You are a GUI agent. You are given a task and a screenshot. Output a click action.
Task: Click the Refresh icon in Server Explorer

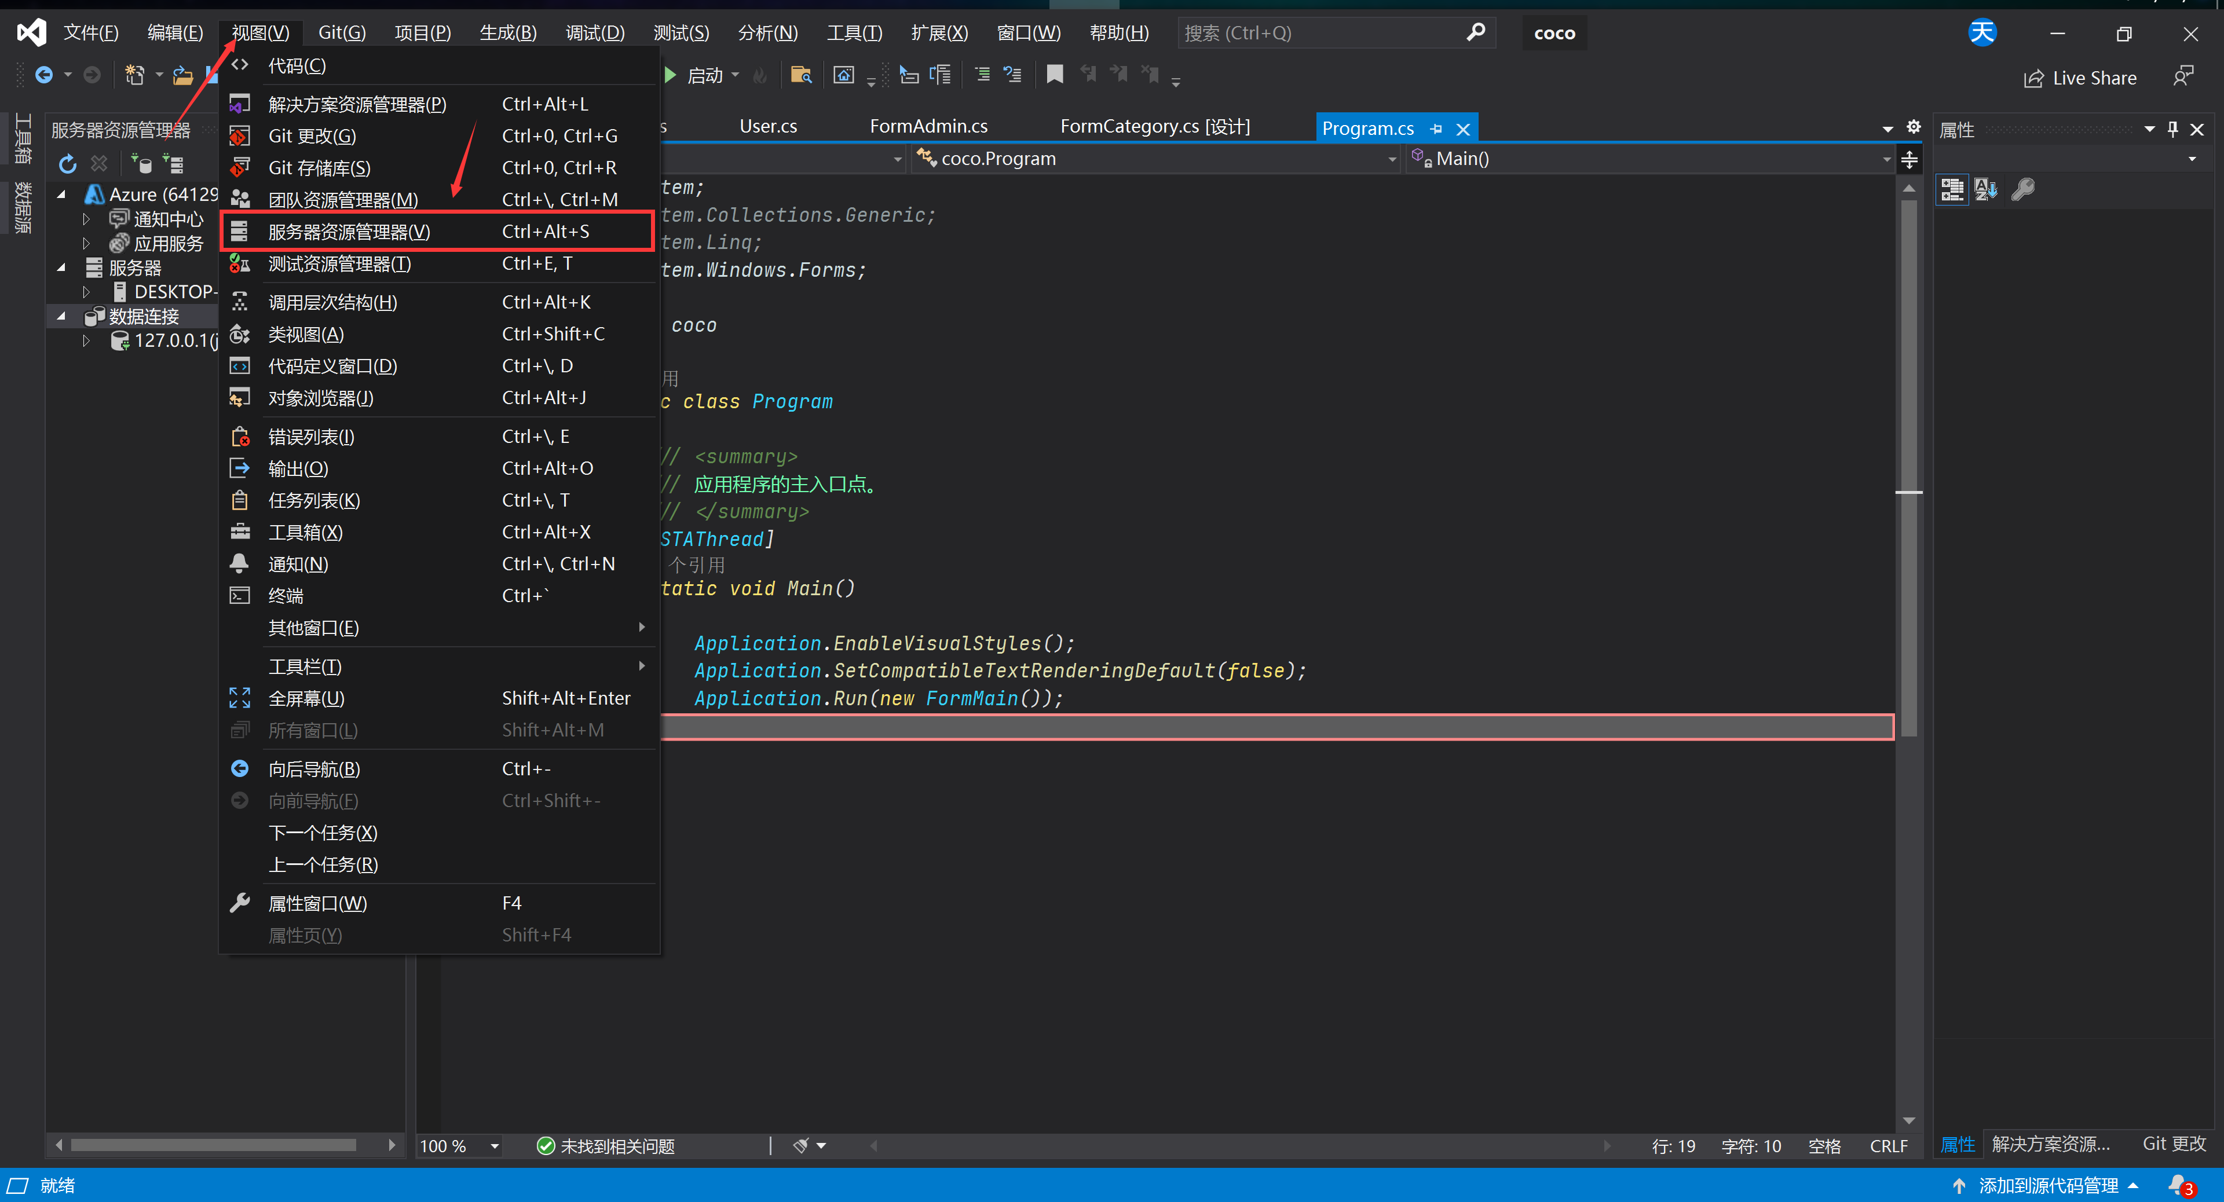pyautogui.click(x=67, y=164)
